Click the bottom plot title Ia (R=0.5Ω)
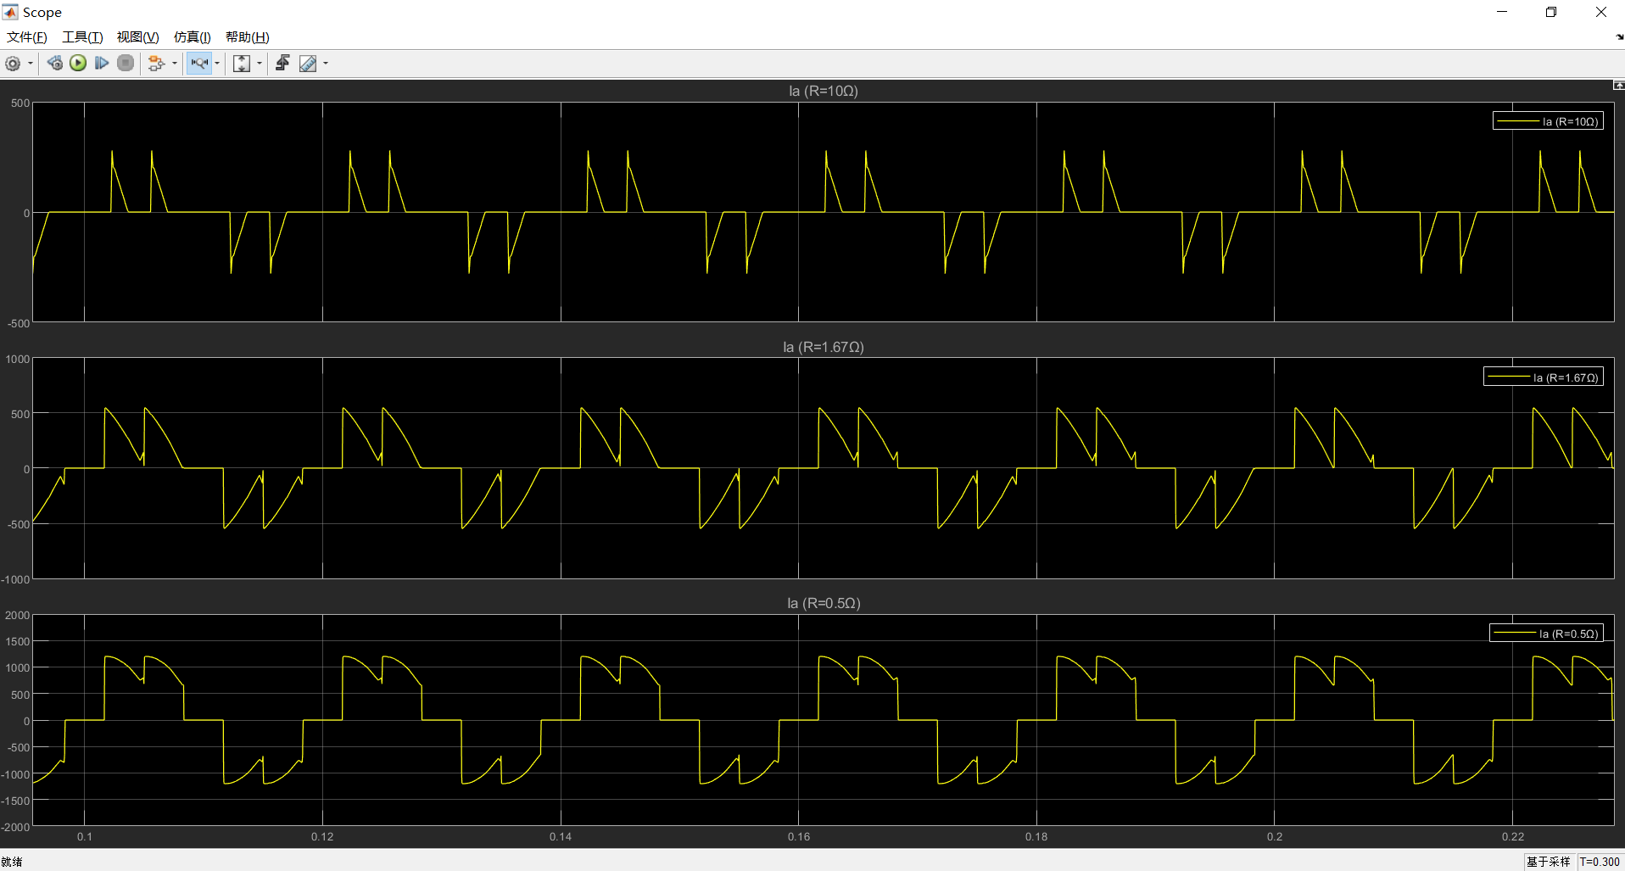The width and height of the screenshot is (1625, 871). coord(824,603)
